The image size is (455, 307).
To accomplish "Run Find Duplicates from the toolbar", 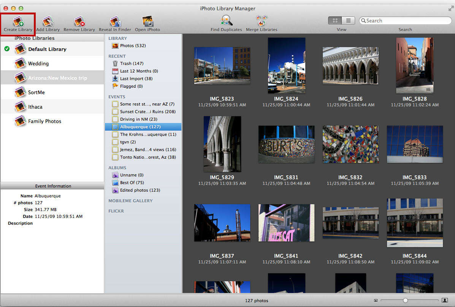I will pos(226,21).
